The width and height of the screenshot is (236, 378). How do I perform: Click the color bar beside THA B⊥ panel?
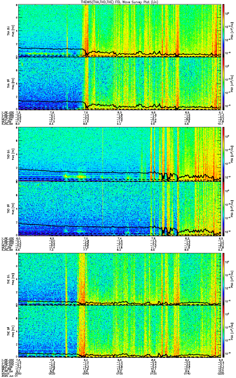[x=224, y=30]
